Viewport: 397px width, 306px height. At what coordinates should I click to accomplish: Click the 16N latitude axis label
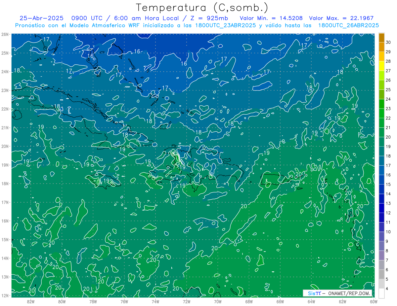point(5,221)
